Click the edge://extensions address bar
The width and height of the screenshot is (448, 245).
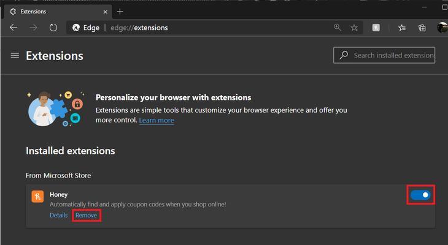click(x=214, y=28)
